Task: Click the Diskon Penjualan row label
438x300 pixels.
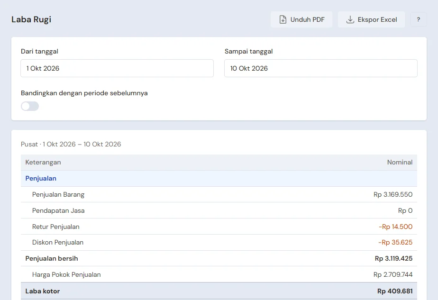Action: [x=58, y=242]
